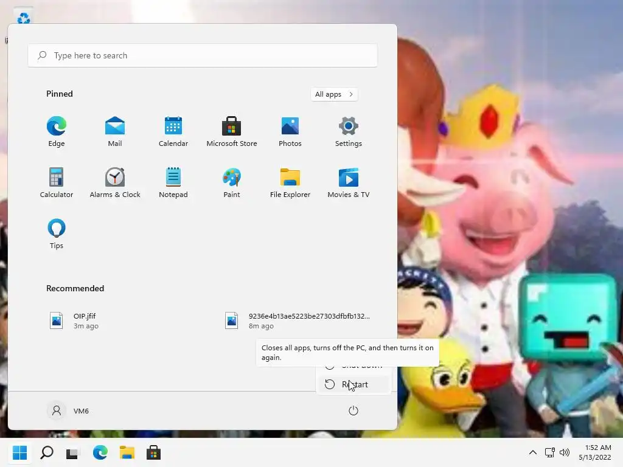Open Search from the taskbar
Viewport: 623px width, 467px height.
[47, 452]
